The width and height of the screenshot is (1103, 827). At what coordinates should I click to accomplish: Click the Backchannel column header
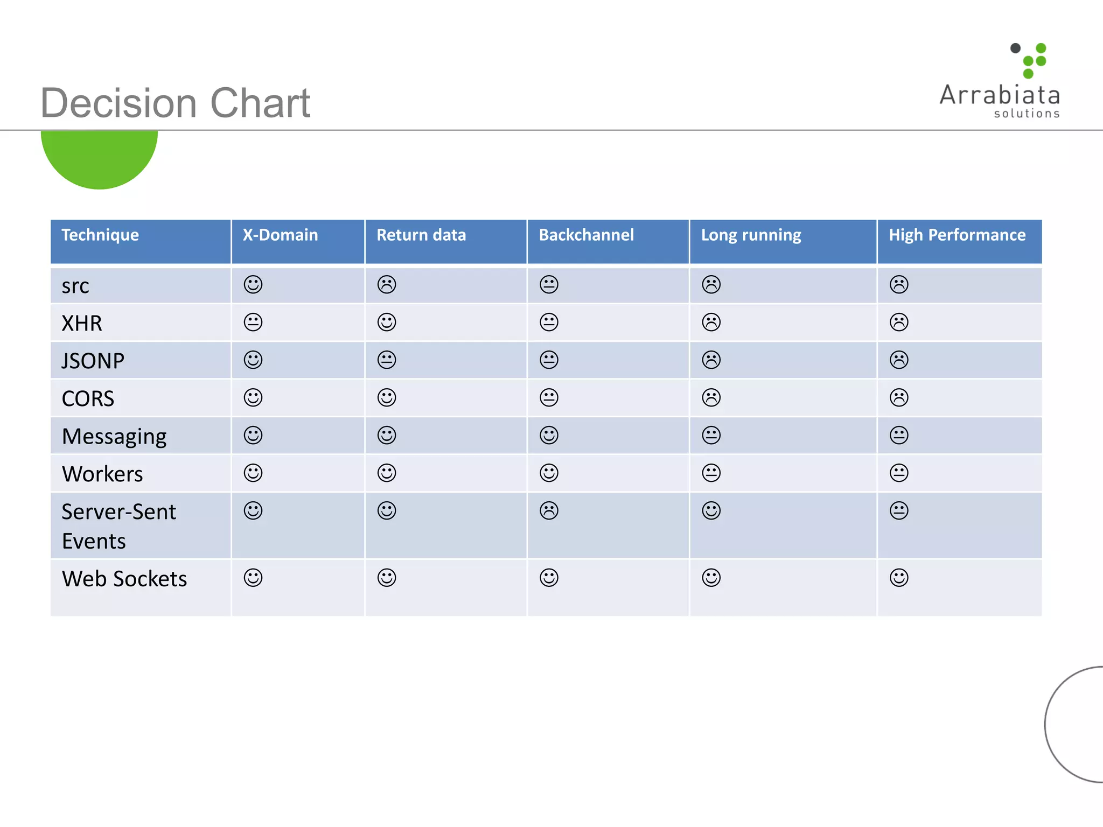[x=587, y=235]
